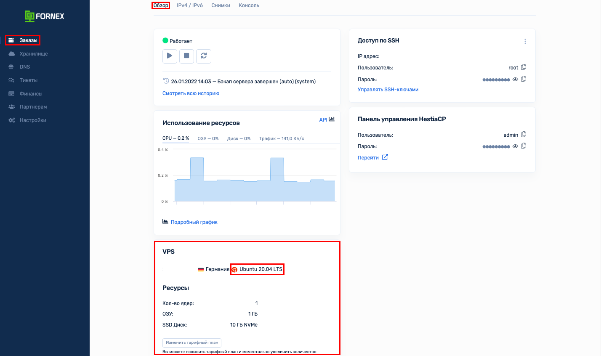Click the chart icon beside API

(x=332, y=119)
